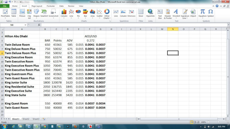Image resolution: width=230 pixels, height=129 pixels.
Task: Open the Formulas ribbon tab
Action: pyautogui.click(x=51, y=6)
